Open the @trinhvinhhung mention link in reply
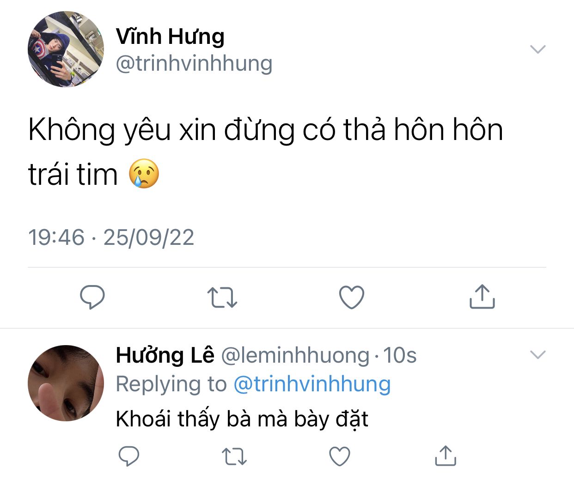 (x=312, y=384)
